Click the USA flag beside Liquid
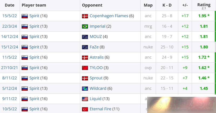Viewport: 216px width, 113px height. (85, 99)
